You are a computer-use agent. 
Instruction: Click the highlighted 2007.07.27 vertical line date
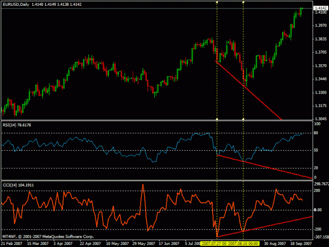(x=214, y=244)
